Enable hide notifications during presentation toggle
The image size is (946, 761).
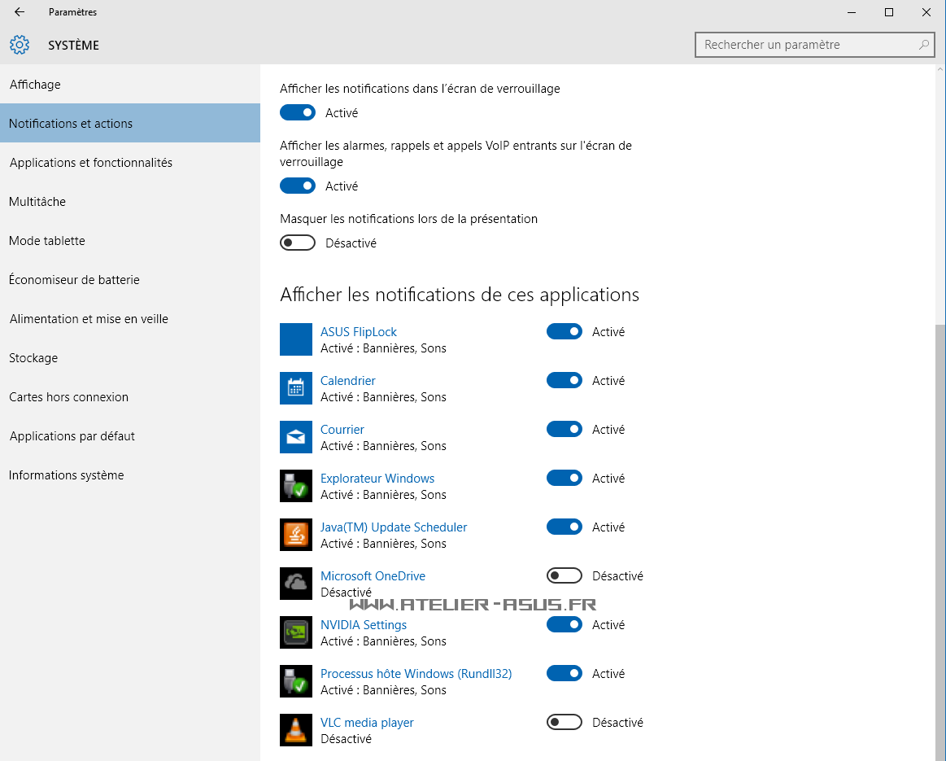(x=298, y=243)
